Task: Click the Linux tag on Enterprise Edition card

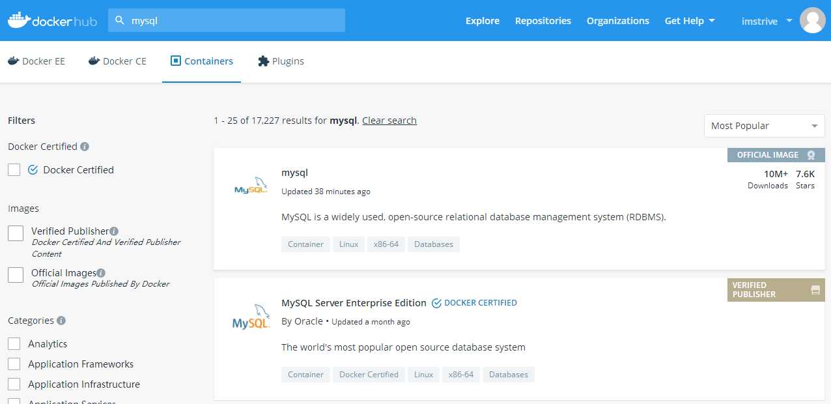Action: click(x=423, y=375)
